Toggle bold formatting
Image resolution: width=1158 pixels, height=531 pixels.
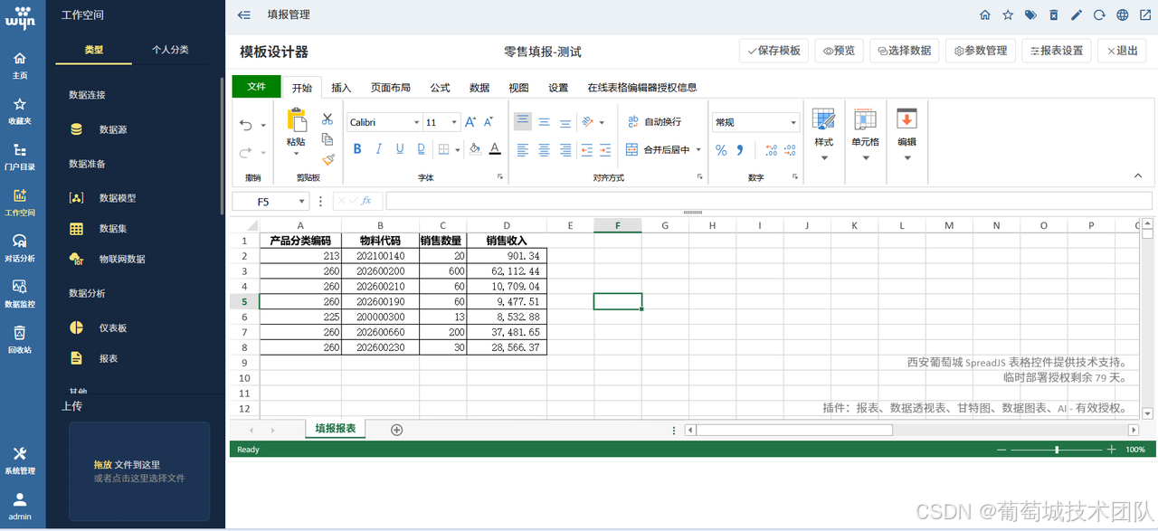pos(357,149)
